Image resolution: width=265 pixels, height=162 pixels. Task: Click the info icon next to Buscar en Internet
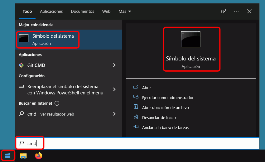pyautogui.click(x=57, y=103)
